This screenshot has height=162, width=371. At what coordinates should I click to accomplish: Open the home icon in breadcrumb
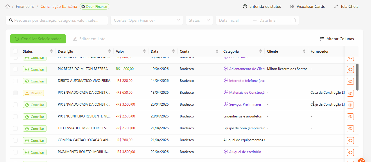pos(8,6)
